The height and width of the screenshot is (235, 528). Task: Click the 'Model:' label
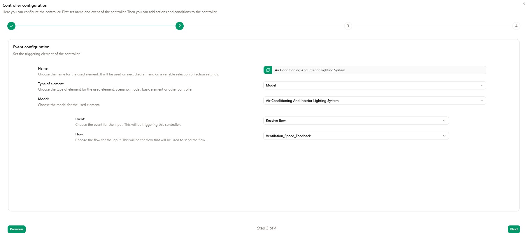pos(43,99)
